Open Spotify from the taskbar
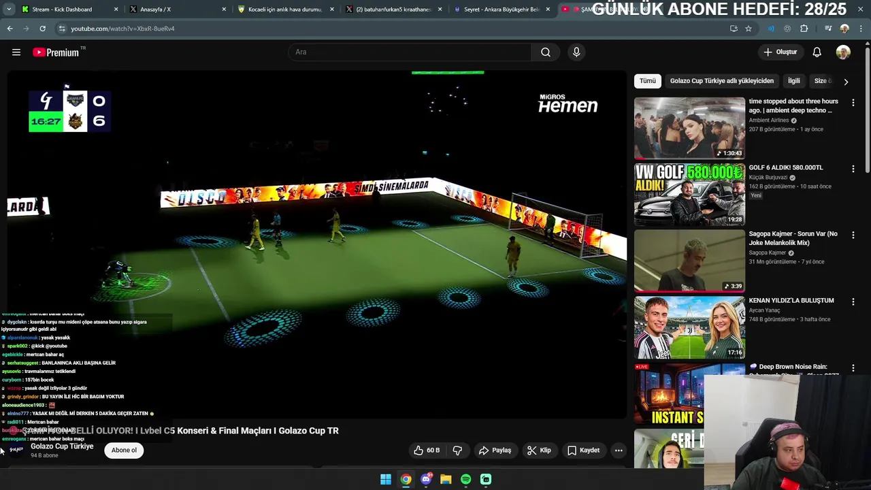Image resolution: width=871 pixels, height=490 pixels. [x=465, y=479]
